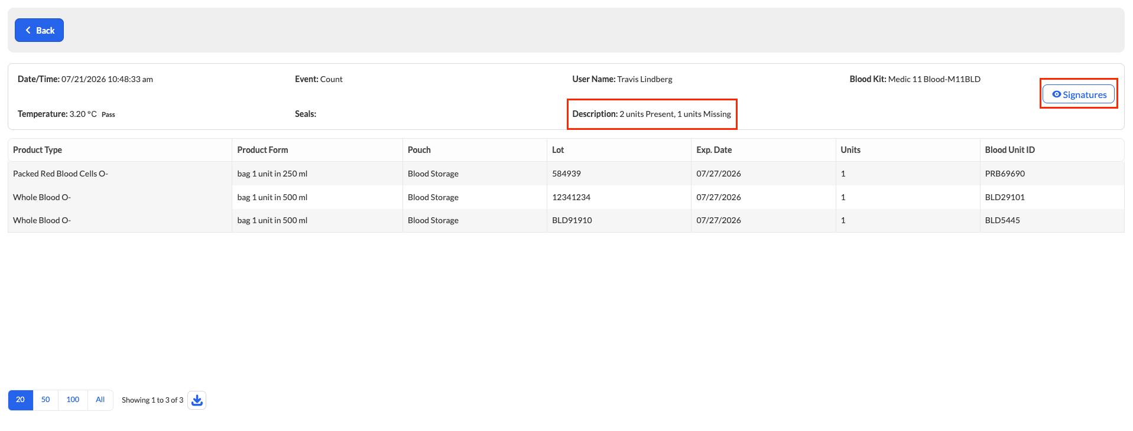Viewport: 1133px width, 431px height.
Task: Click Blood Unit ID BLD5445
Action: [x=1002, y=220]
